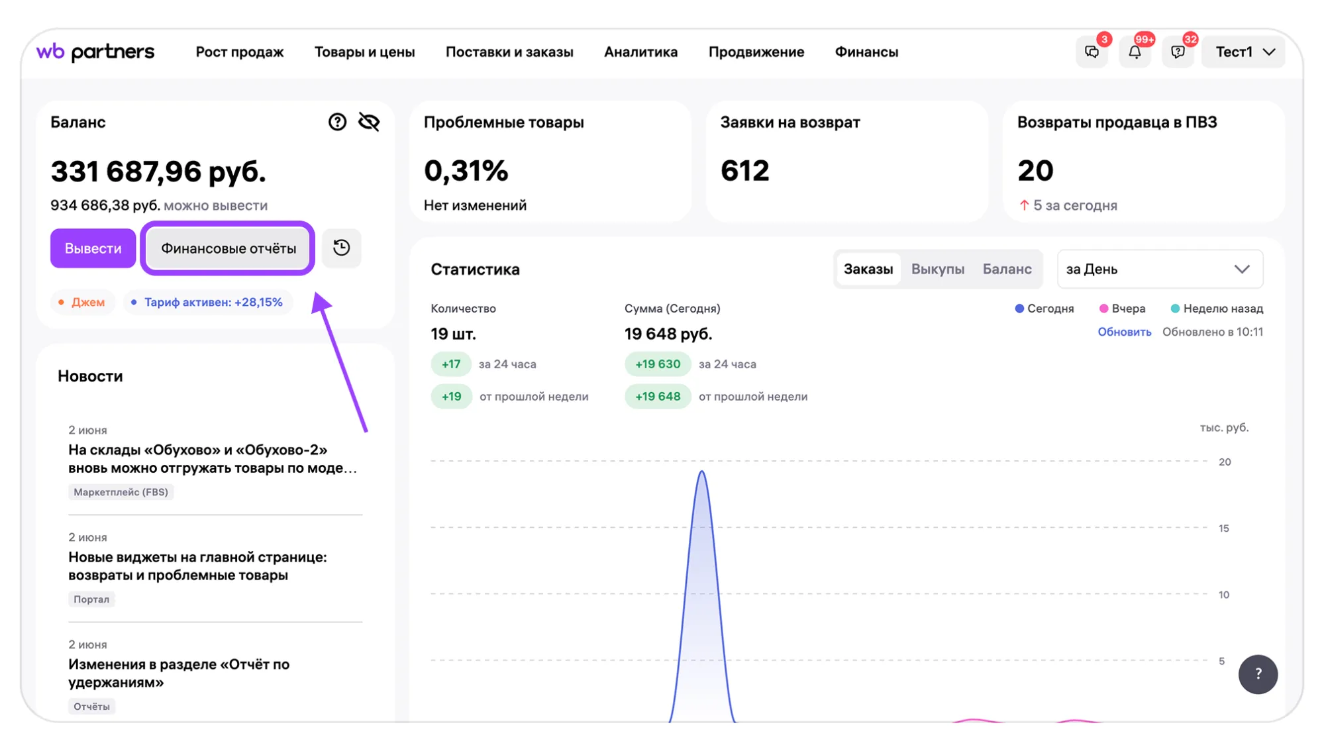This screenshot has height=751, width=1324.
Task: Switch to the Выкупы statistics tab
Action: (937, 269)
